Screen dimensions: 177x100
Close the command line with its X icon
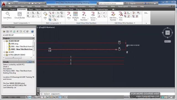click(38, 91)
